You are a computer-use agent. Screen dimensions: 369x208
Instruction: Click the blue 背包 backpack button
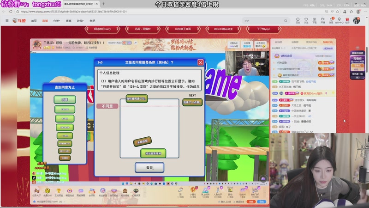click(x=262, y=202)
